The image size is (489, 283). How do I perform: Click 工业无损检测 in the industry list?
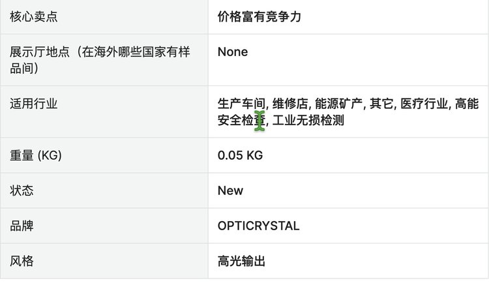[x=308, y=121]
